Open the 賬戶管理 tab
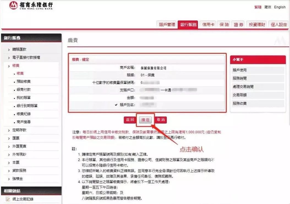290x204 pixels. click(167, 25)
